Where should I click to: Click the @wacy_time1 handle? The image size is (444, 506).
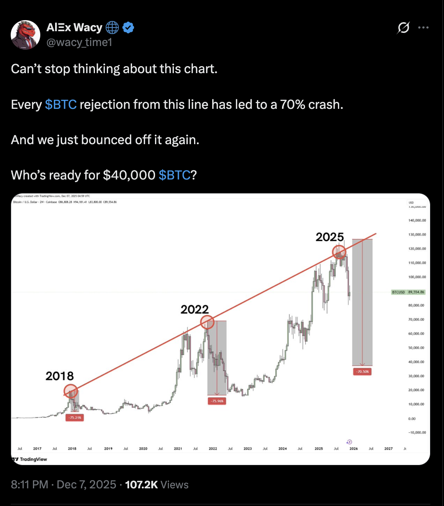[x=79, y=42]
